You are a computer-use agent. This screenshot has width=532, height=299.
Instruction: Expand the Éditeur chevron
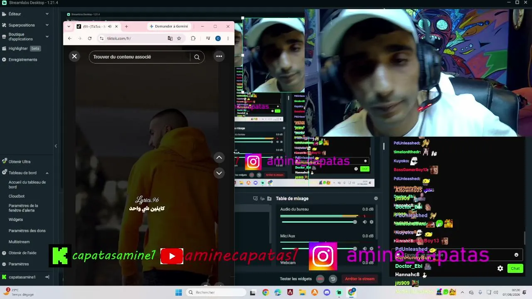pyautogui.click(x=47, y=14)
